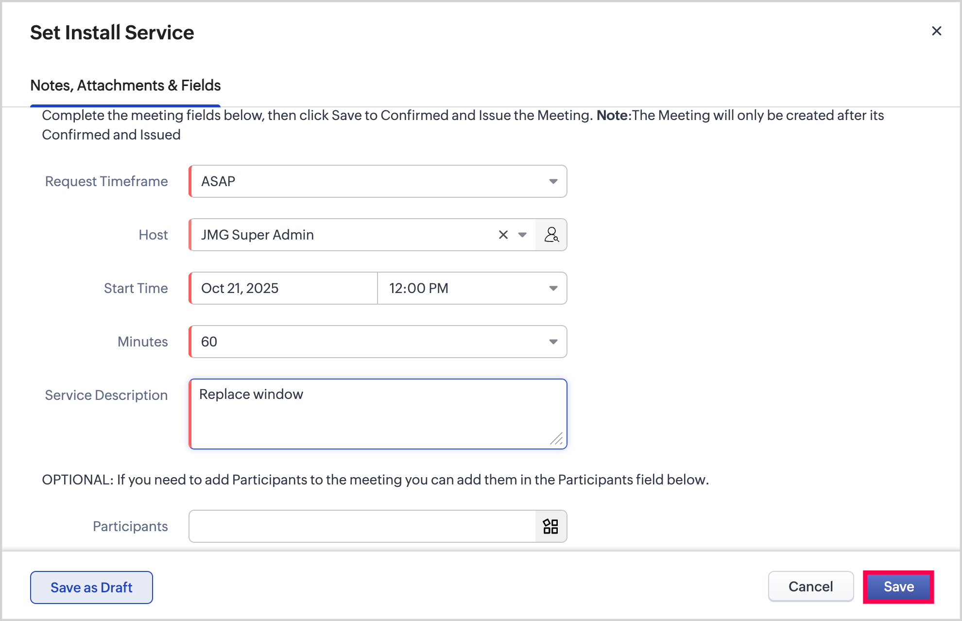962x621 pixels.
Task: Open the Minutes dropdown showing 60
Action: (553, 342)
